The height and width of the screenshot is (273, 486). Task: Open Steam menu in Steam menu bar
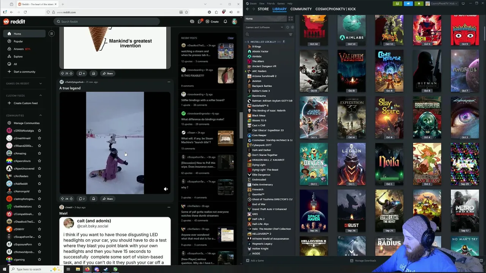[253, 3]
